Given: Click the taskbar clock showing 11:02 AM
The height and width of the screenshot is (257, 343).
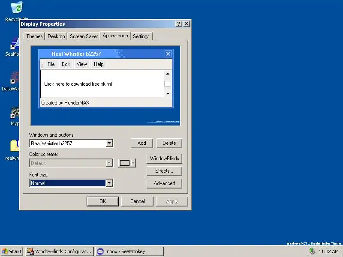Looking at the screenshot, I should click(x=328, y=251).
